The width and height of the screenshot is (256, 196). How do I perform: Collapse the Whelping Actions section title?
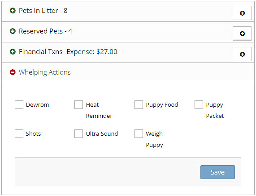(44, 72)
